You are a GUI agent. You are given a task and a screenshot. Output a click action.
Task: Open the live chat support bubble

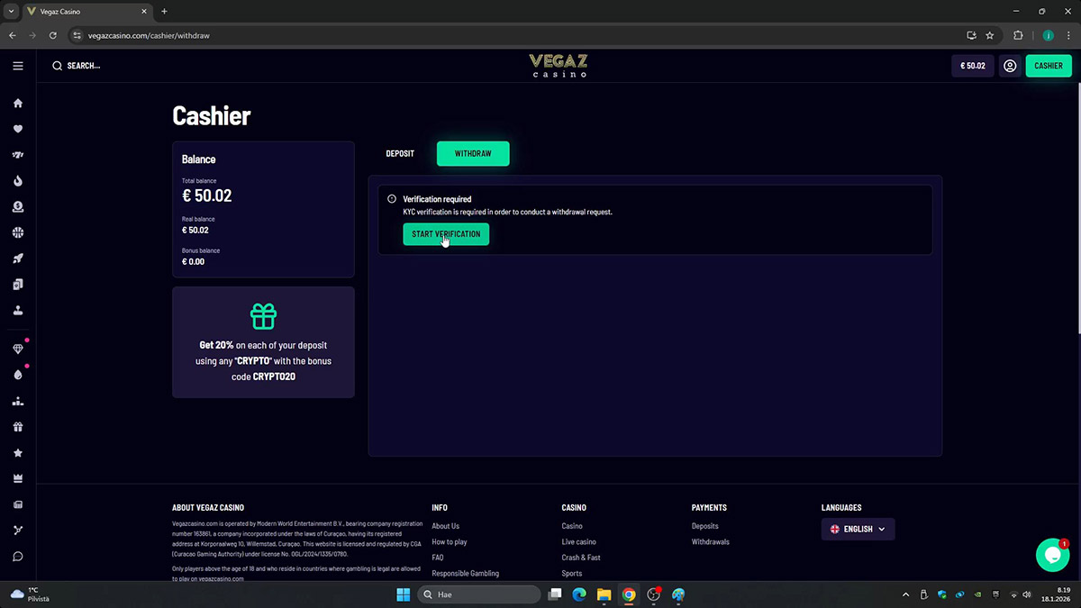click(1052, 555)
